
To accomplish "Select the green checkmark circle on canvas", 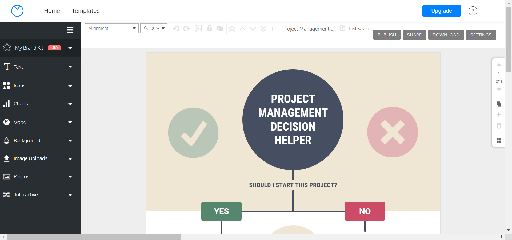I will click(x=193, y=133).
